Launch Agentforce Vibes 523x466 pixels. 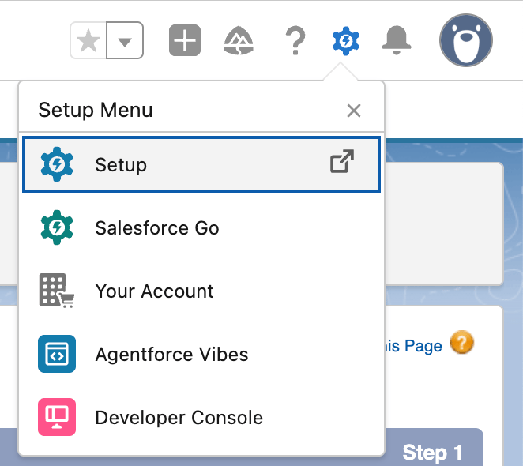point(201,354)
